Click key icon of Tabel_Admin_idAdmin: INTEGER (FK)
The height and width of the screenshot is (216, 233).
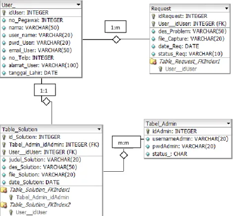4,144
